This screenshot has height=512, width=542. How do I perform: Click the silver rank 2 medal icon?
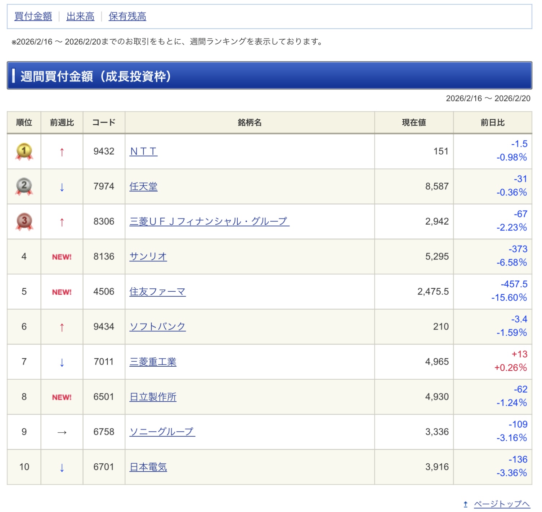click(24, 186)
